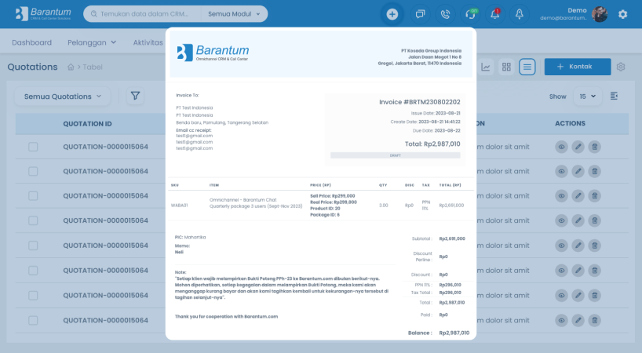Viewport: 642px width, 353px height.
Task: Open the Demo user avatar
Action: pos(600,14)
